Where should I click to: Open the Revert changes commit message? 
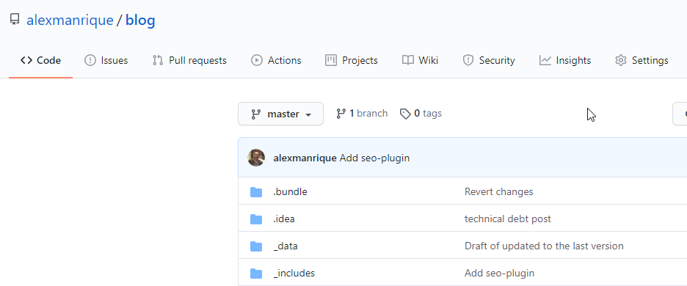point(498,192)
